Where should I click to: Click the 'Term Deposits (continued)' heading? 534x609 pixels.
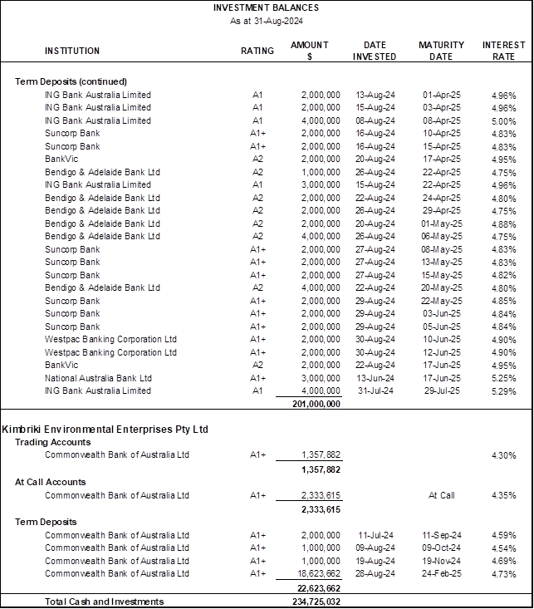tap(71, 81)
